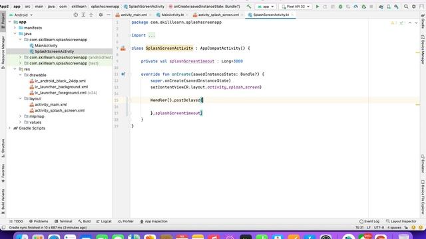
Task: Expand the folded import statement
Action: (x=152, y=35)
